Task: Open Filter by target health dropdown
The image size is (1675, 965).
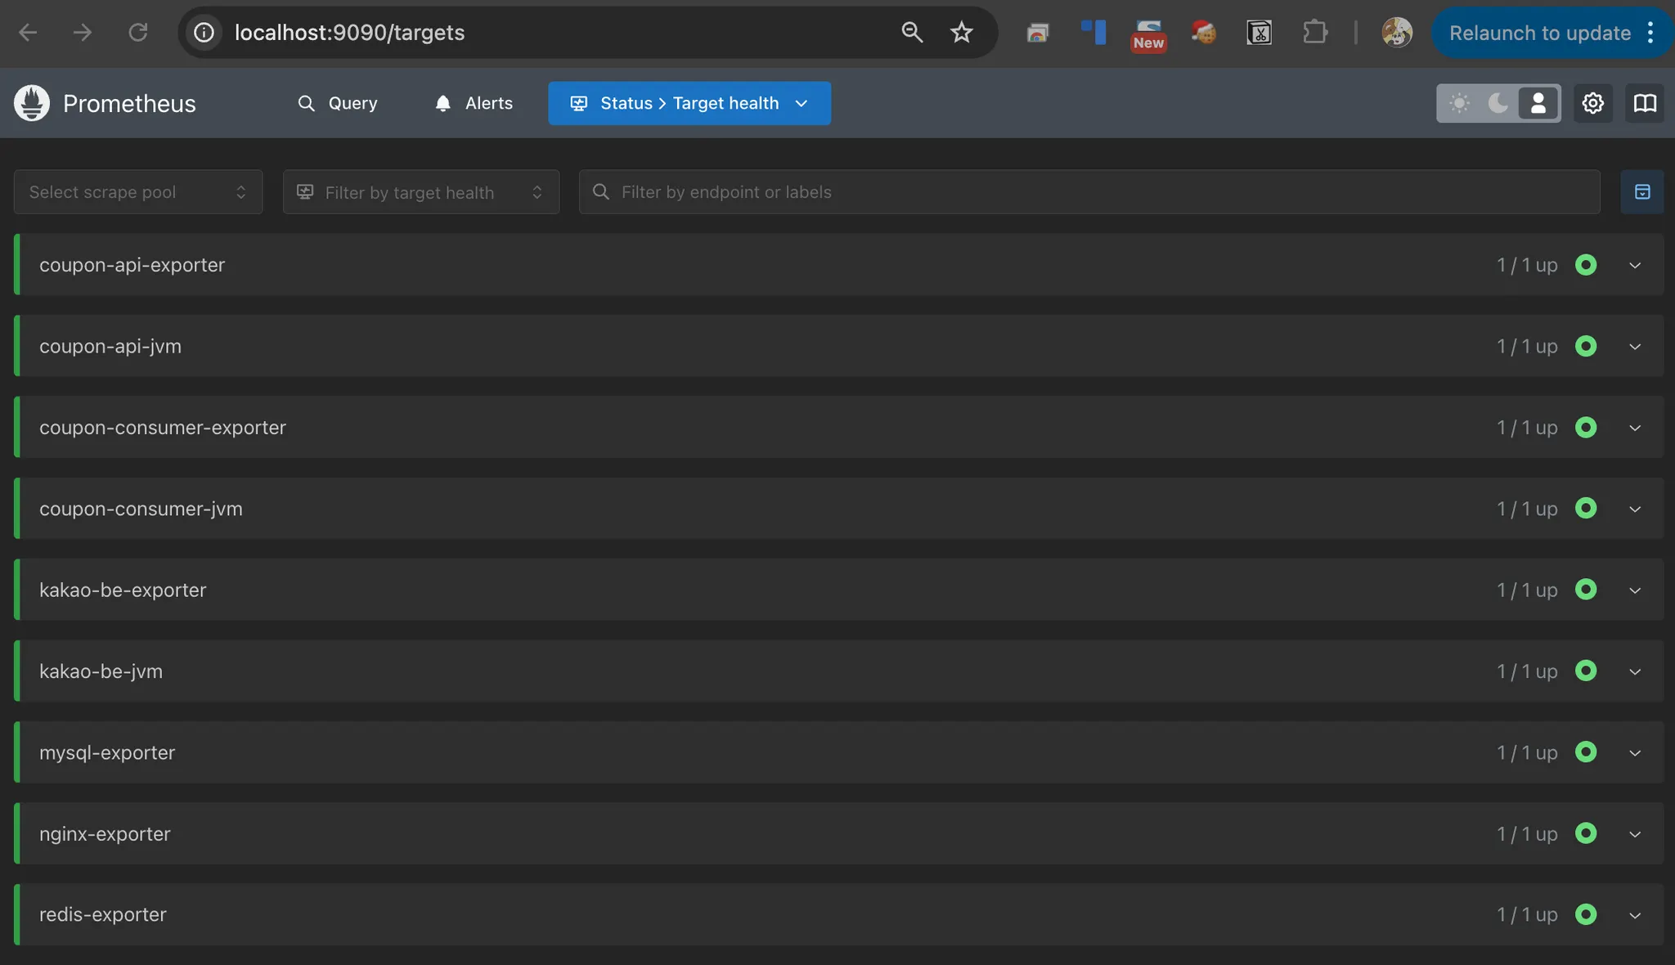Action: click(x=420, y=192)
